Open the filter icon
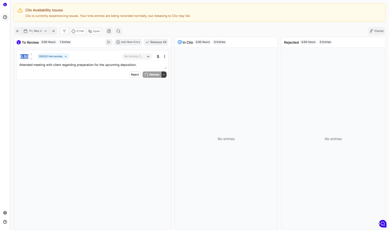 pos(64,31)
